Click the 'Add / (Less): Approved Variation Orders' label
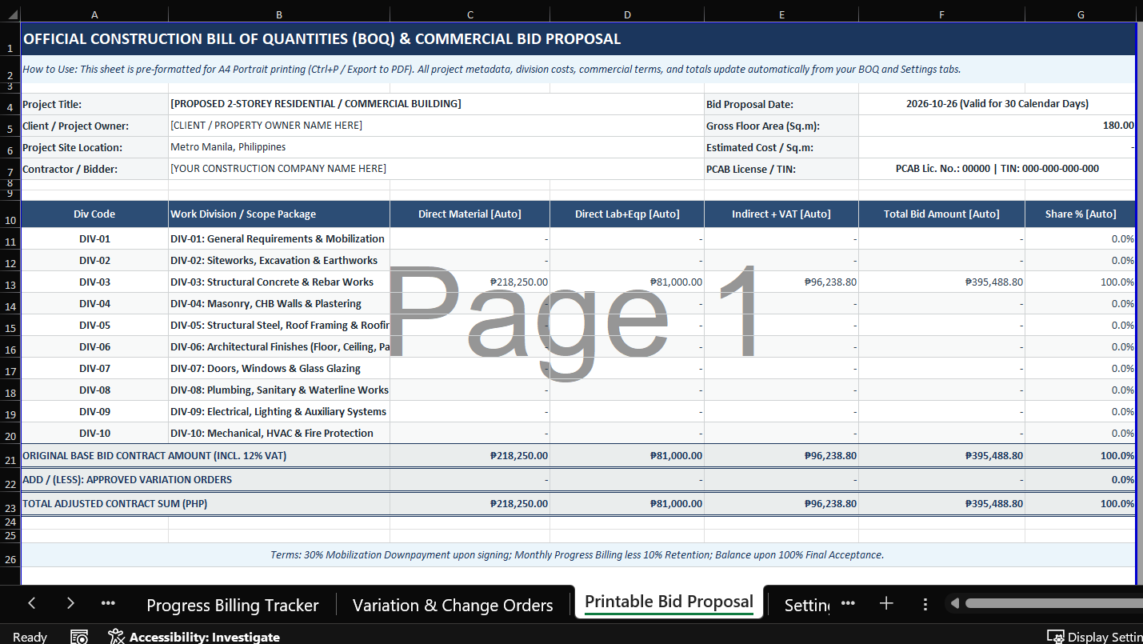 click(206, 479)
